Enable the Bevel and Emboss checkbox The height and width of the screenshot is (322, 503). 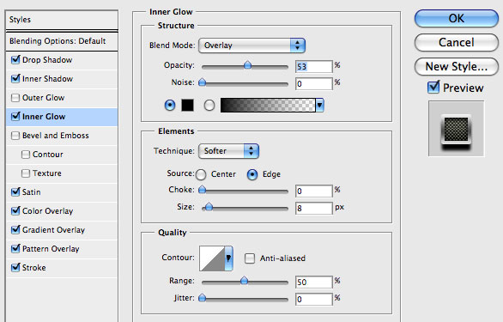15,136
